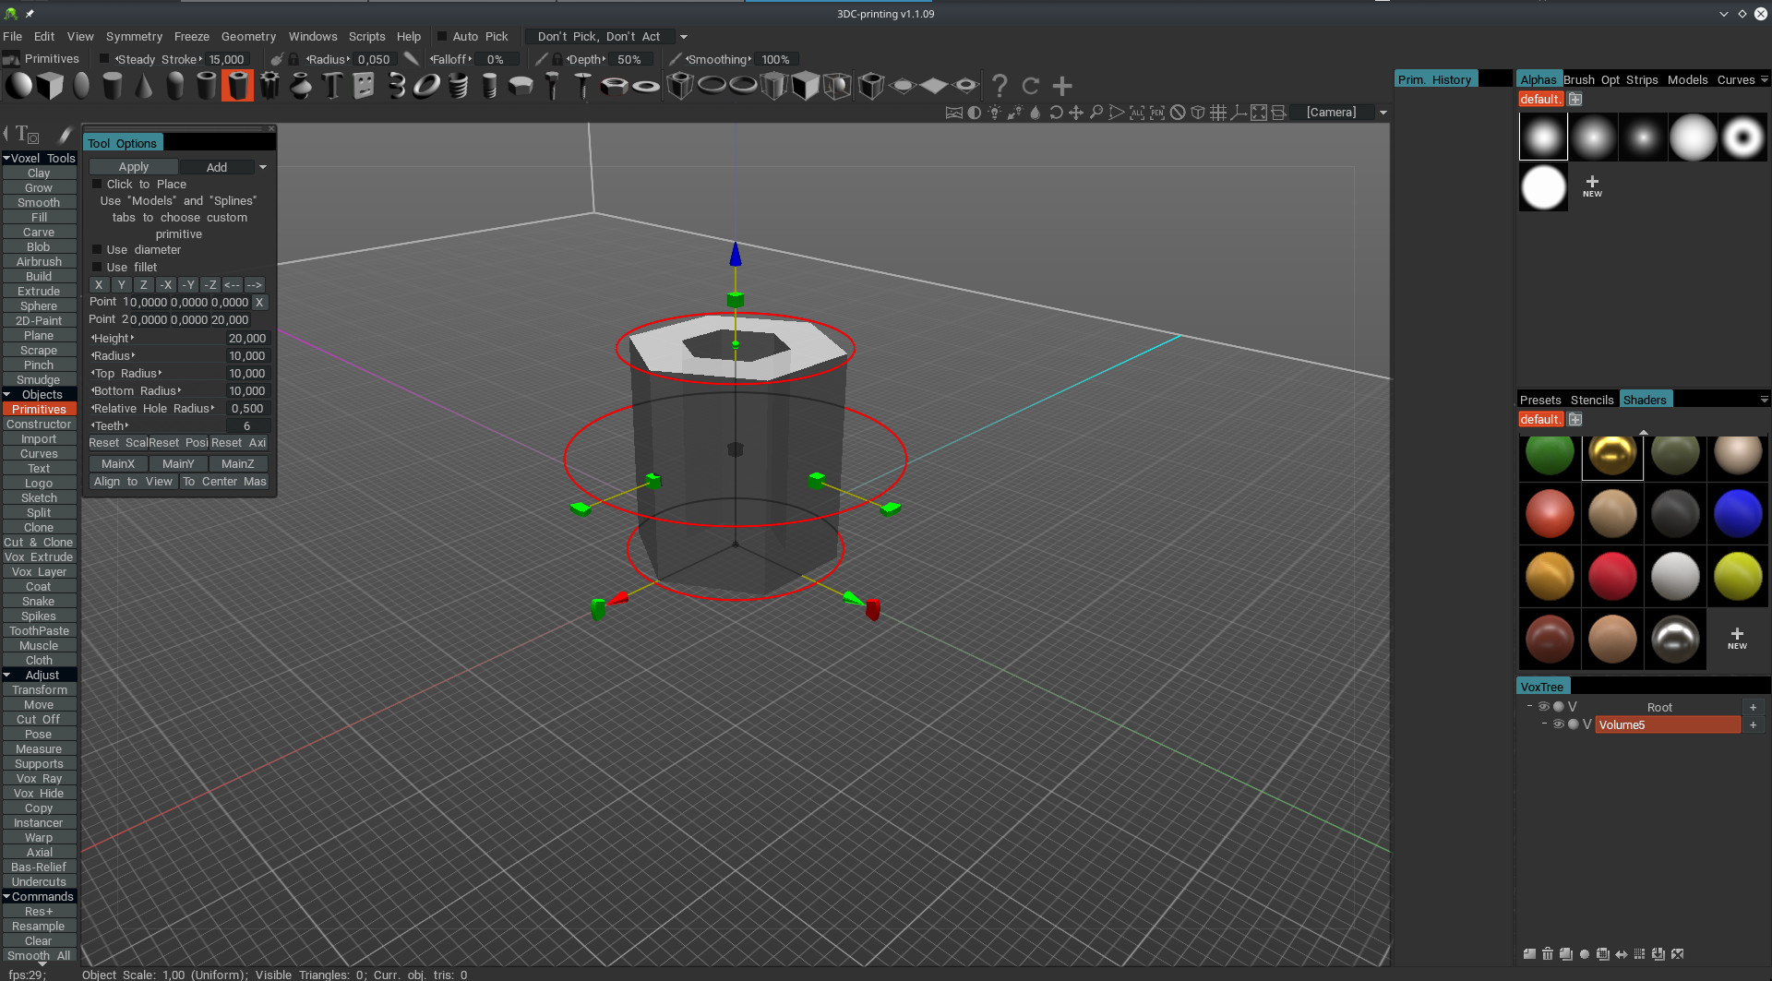Switch to the Stencils tab
The image size is (1772, 981).
1592,400
